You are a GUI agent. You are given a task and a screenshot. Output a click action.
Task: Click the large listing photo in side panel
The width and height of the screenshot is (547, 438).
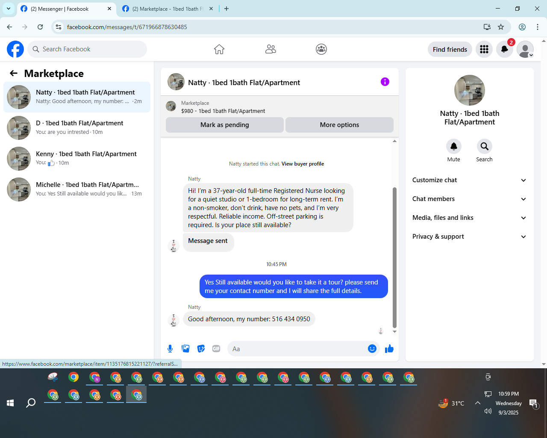click(470, 90)
